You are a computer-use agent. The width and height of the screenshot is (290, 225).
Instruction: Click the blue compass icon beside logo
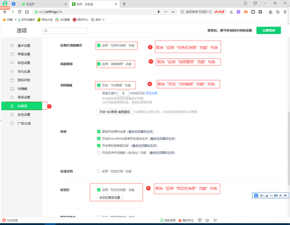click(14, 4)
